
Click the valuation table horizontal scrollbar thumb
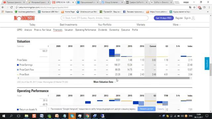click(x=115, y=78)
